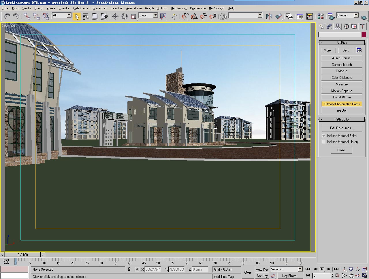
Task: Open the Curve Editor icon
Action: tap(300, 16)
